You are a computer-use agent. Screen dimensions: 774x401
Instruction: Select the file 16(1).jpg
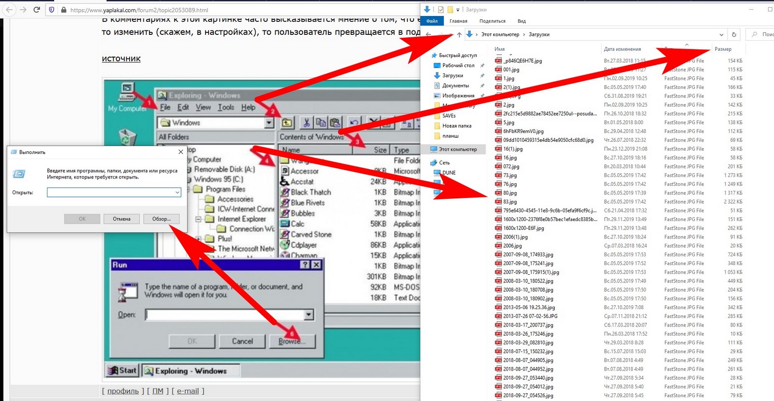tap(513, 149)
